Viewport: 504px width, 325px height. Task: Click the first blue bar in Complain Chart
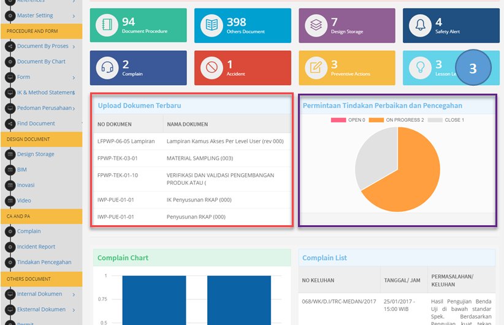pyautogui.click(x=154, y=301)
